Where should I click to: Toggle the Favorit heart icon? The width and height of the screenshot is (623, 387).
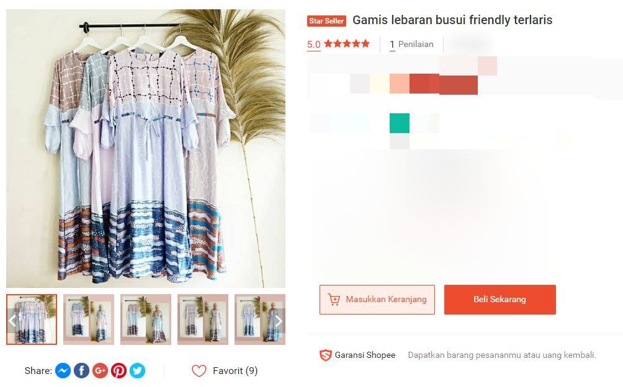click(x=199, y=371)
